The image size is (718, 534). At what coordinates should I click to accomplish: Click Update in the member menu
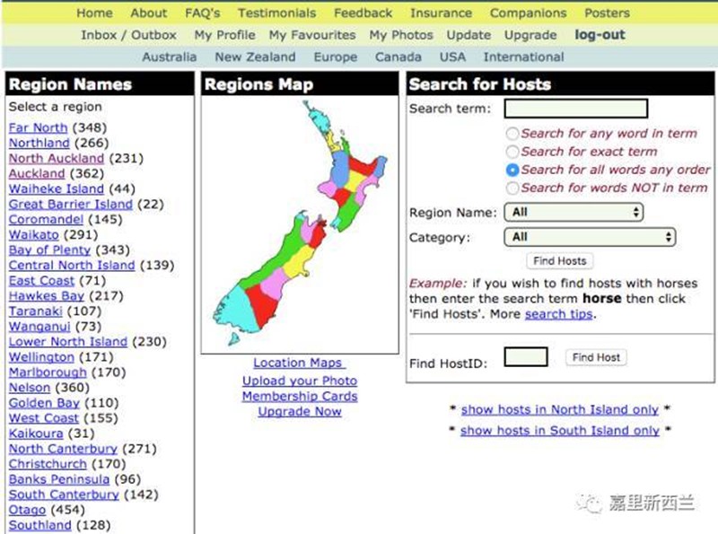coord(468,35)
